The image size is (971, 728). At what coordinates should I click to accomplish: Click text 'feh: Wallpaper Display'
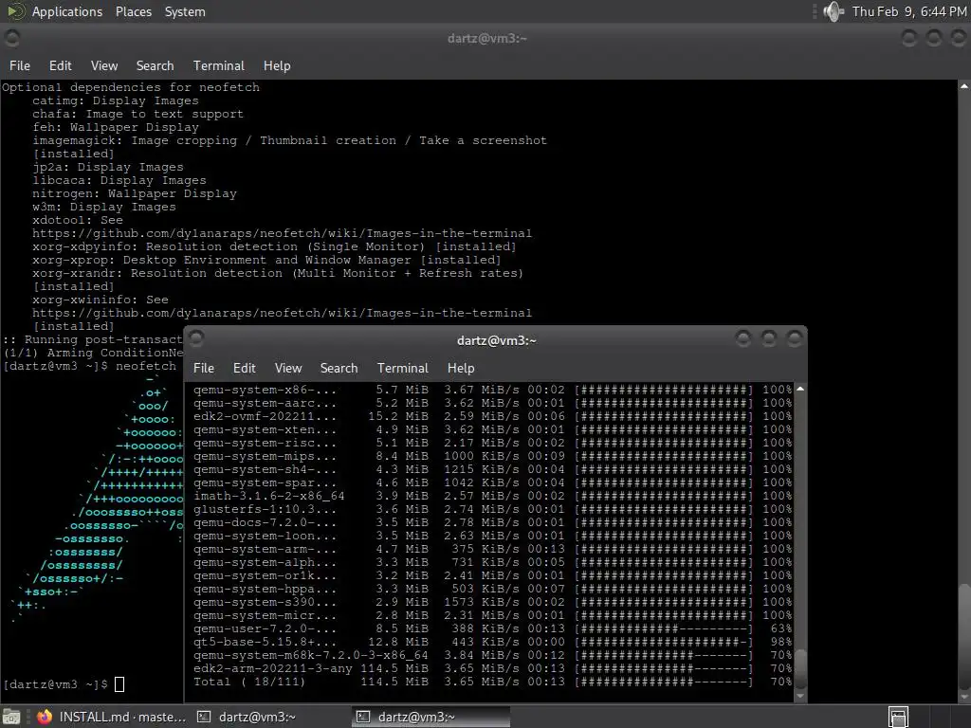tap(115, 128)
